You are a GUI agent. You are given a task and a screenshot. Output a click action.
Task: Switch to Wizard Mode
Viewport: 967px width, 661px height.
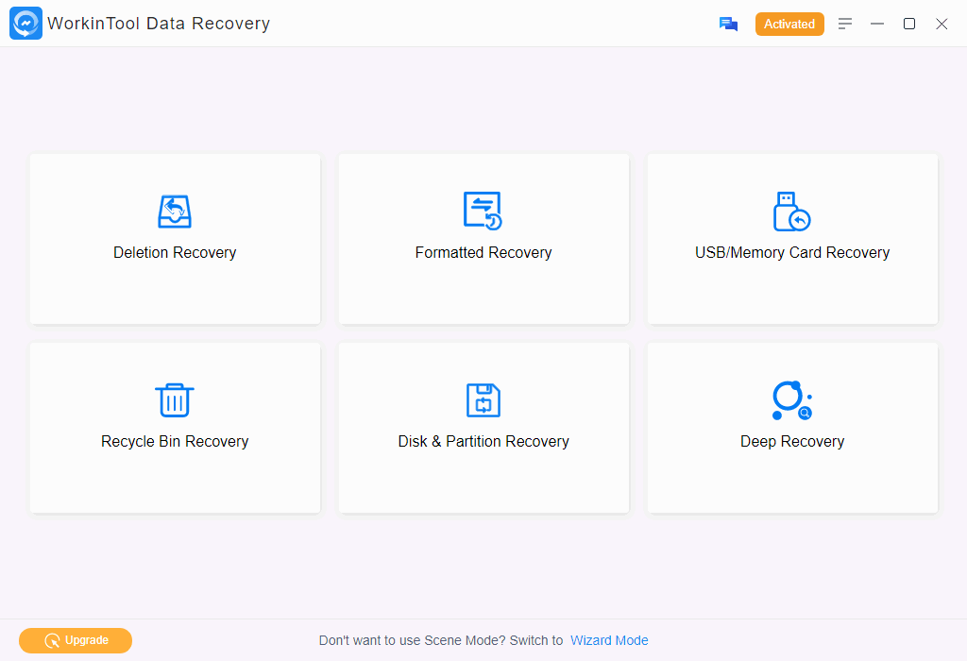[x=609, y=640]
